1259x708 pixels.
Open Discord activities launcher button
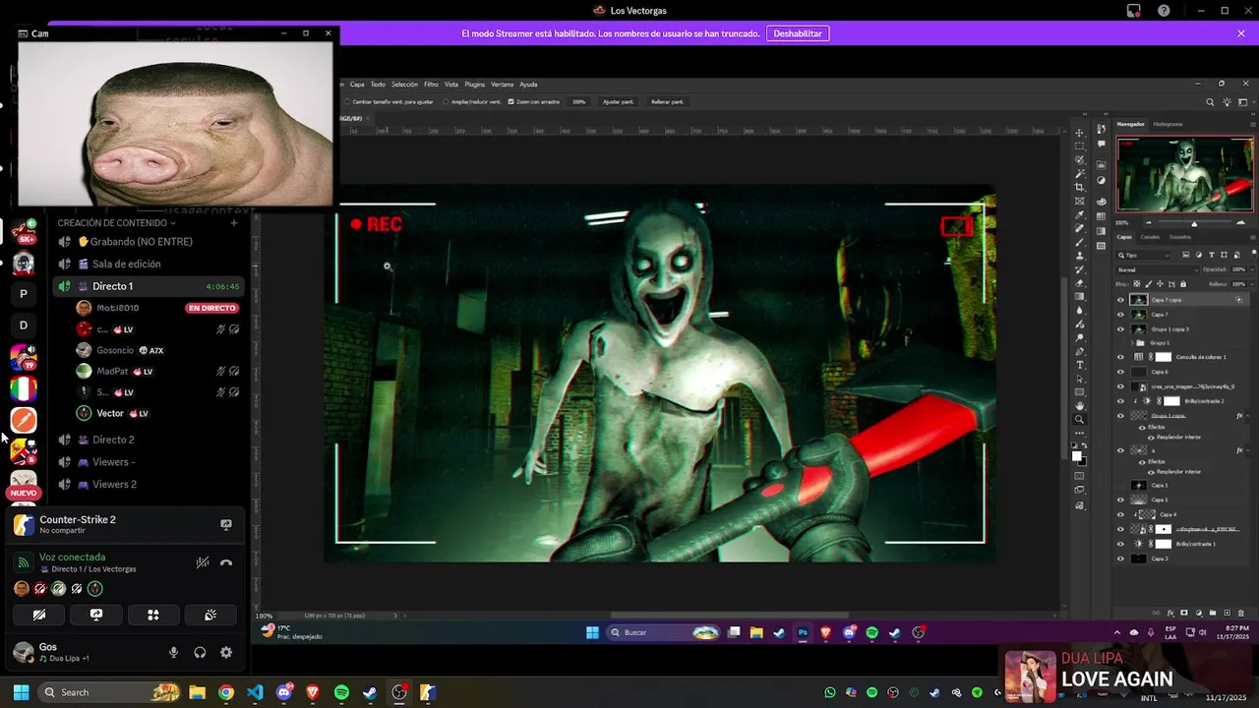pyautogui.click(x=153, y=615)
